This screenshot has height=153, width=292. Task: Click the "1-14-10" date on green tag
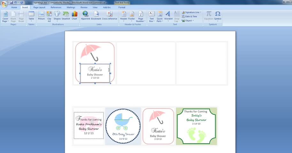(x=196, y=124)
